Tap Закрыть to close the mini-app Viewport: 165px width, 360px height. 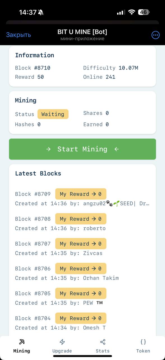coord(18,35)
